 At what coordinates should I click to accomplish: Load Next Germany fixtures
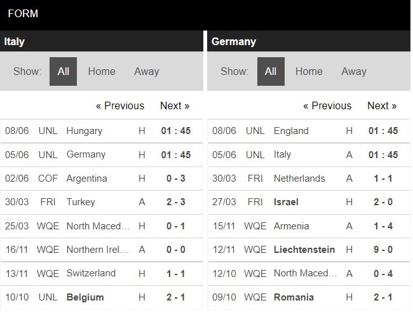pyautogui.click(x=382, y=105)
